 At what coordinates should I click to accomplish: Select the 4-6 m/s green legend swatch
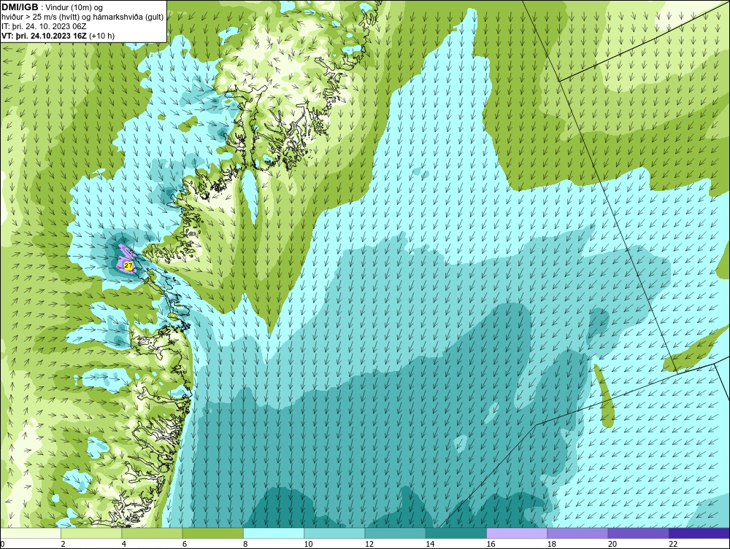[x=153, y=533]
